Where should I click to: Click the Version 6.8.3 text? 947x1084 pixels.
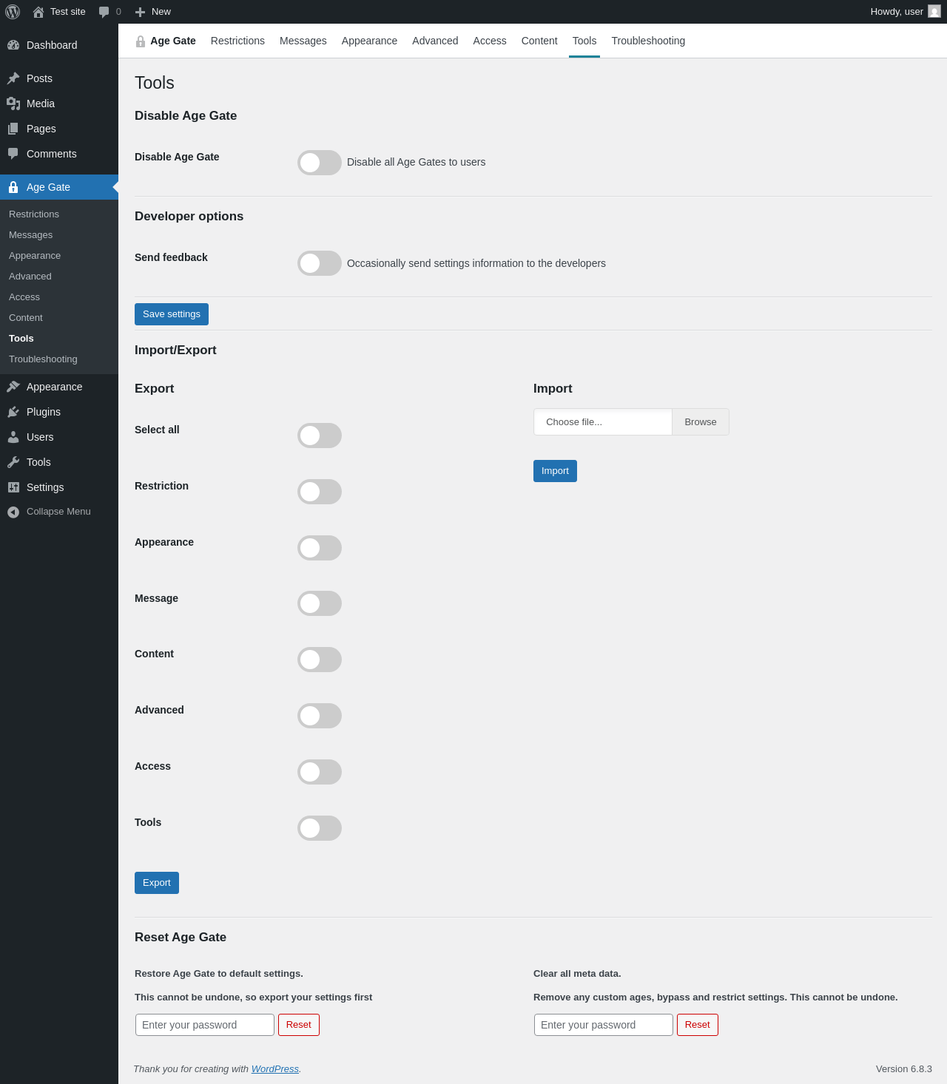pos(904,1069)
